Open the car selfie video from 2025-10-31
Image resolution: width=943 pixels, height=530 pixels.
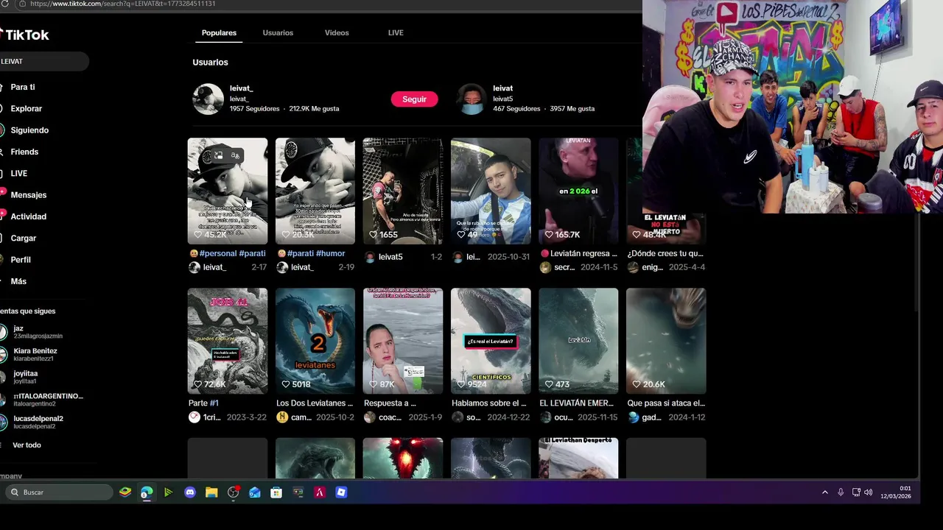point(491,191)
